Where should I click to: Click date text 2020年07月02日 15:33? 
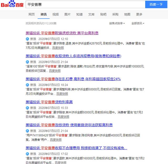[53, 108]
